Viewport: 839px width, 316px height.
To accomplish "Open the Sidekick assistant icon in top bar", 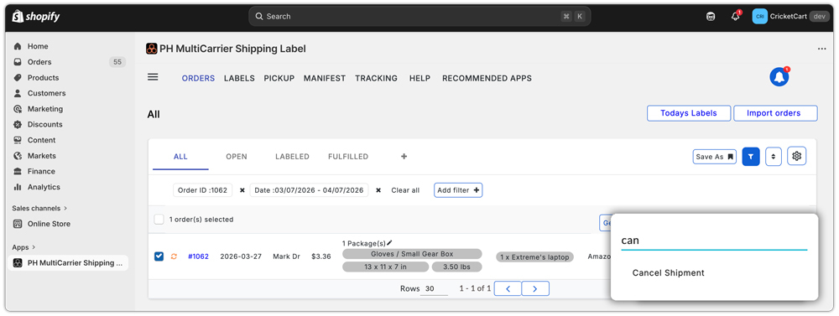I will coord(711,17).
